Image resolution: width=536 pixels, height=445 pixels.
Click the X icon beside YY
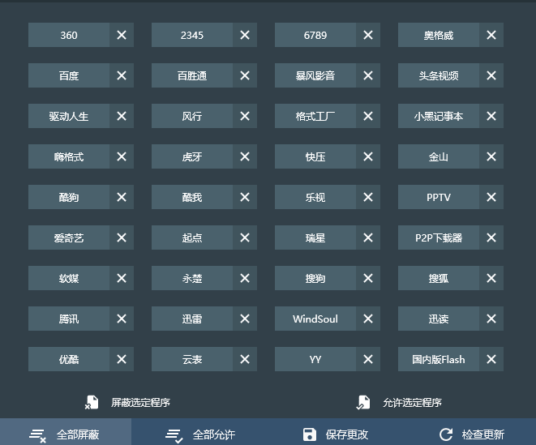click(368, 359)
